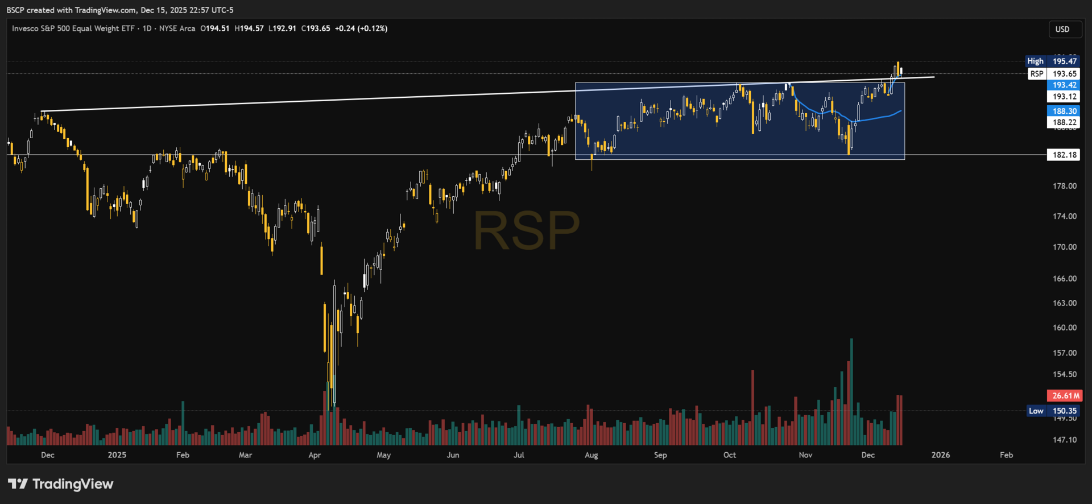This screenshot has width=1092, height=504.
Task: Select the open value O194.51
Action: tap(215, 28)
